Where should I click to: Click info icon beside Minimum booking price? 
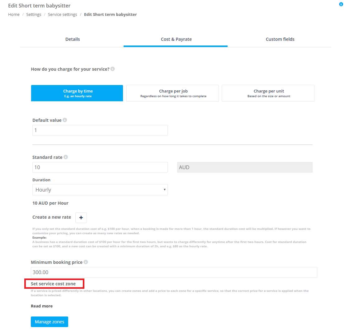pos(86,262)
